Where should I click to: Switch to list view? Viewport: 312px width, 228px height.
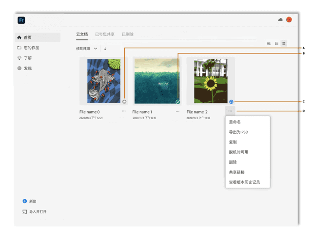pos(276,43)
